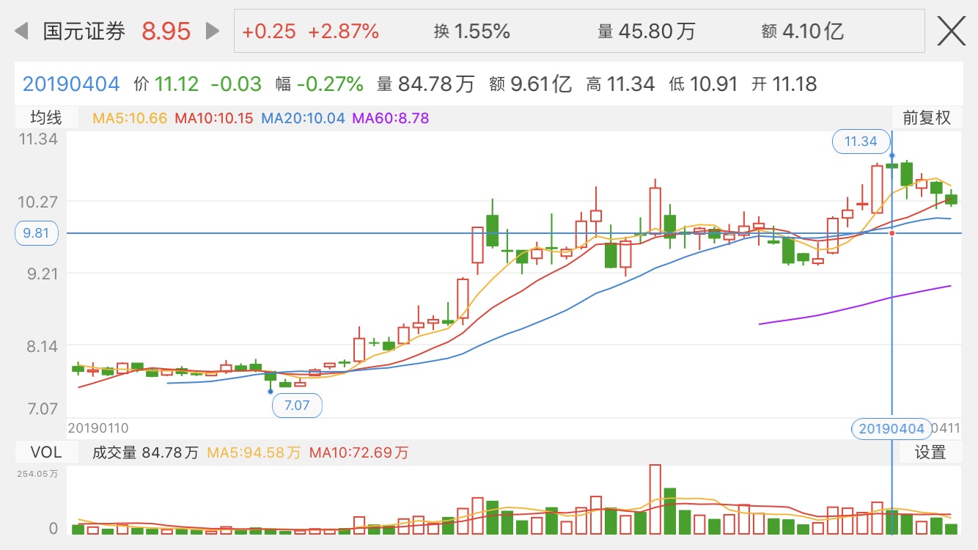Click the 11.34 high price marker

[x=861, y=142]
